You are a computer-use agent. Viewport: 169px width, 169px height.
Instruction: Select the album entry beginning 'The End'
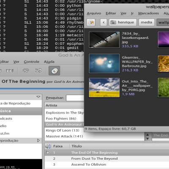161,135
